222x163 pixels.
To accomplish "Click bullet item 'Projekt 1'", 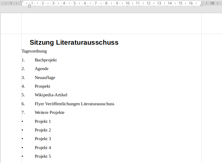I will (x=43, y=121).
